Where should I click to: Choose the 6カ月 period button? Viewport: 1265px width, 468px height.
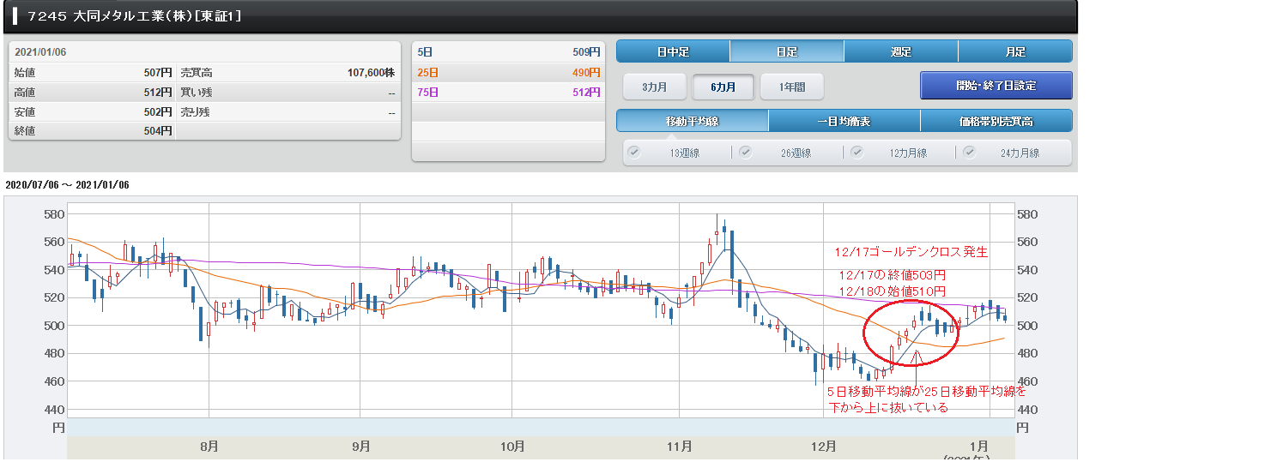pos(723,87)
